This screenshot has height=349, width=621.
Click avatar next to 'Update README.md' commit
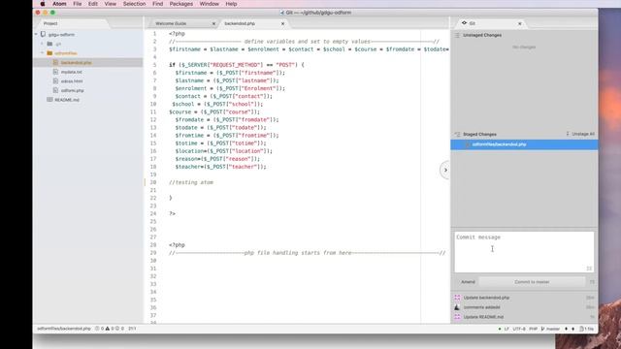[x=457, y=317]
